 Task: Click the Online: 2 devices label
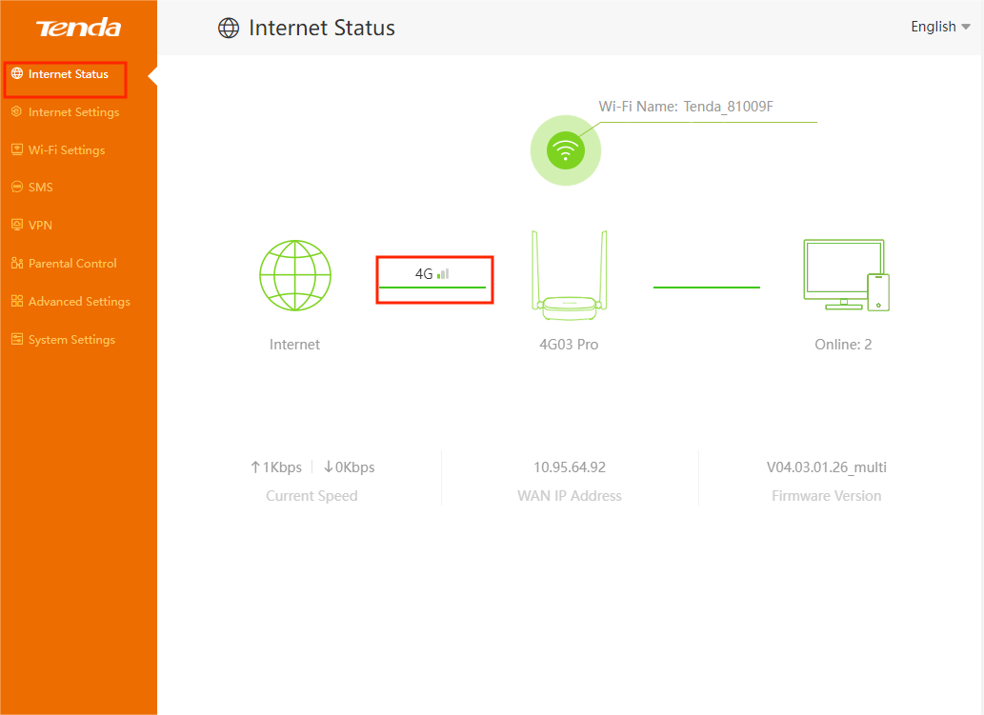click(843, 345)
